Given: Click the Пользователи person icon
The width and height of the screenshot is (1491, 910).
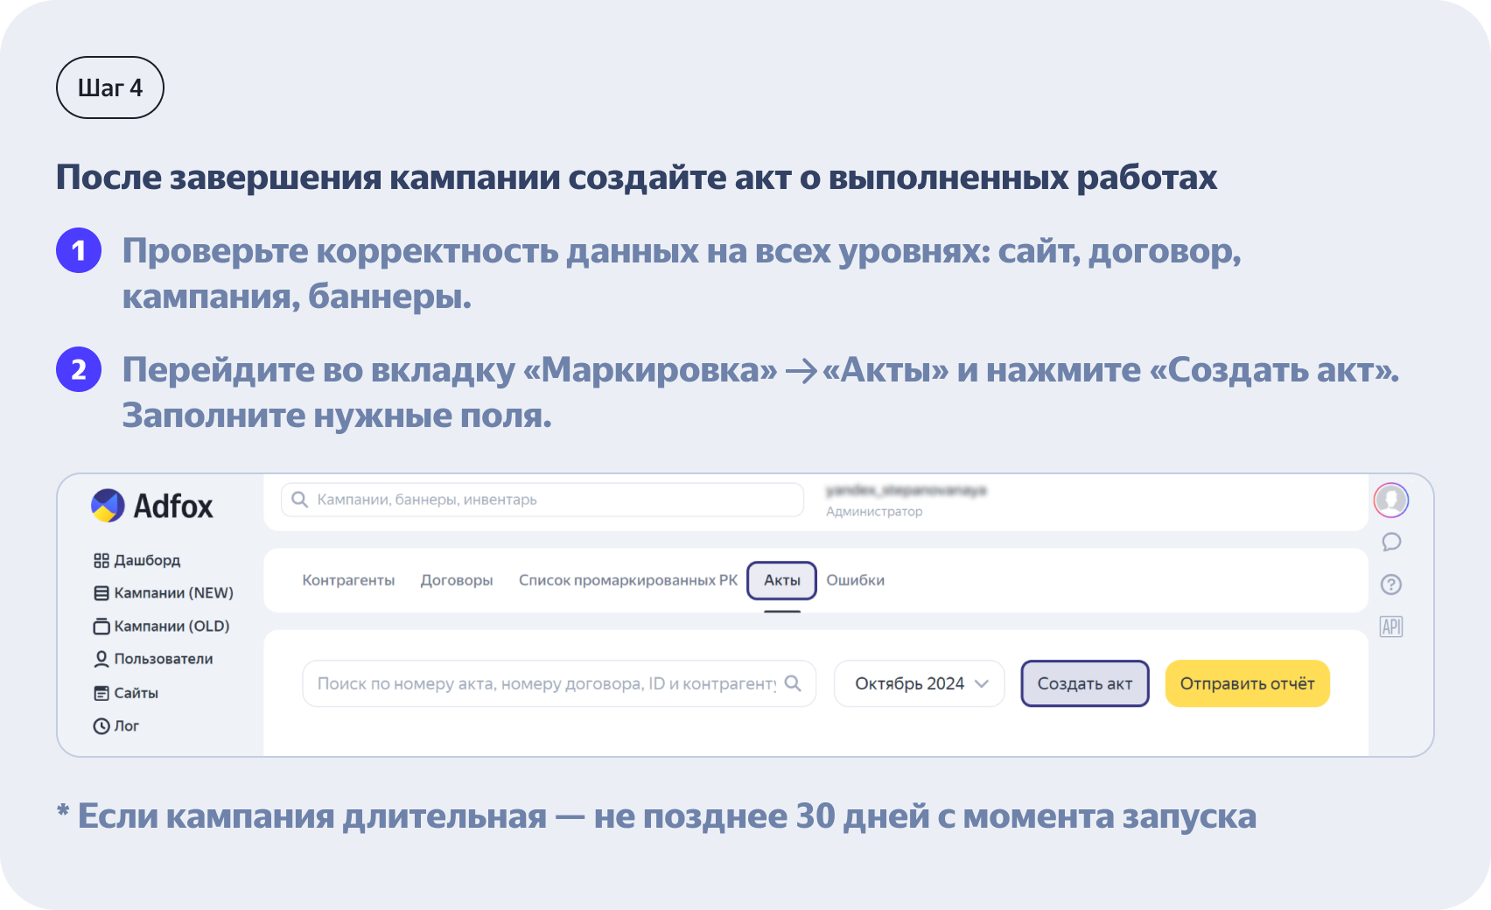Looking at the screenshot, I should click(x=101, y=659).
